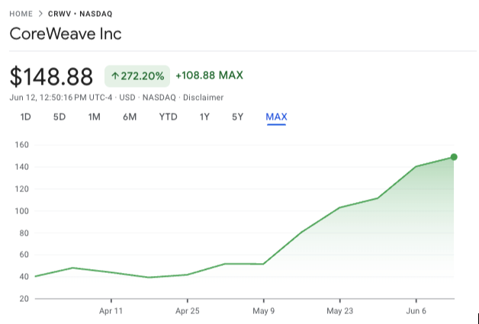Click the 160 y-axis value
The image size is (479, 324).
21,145
